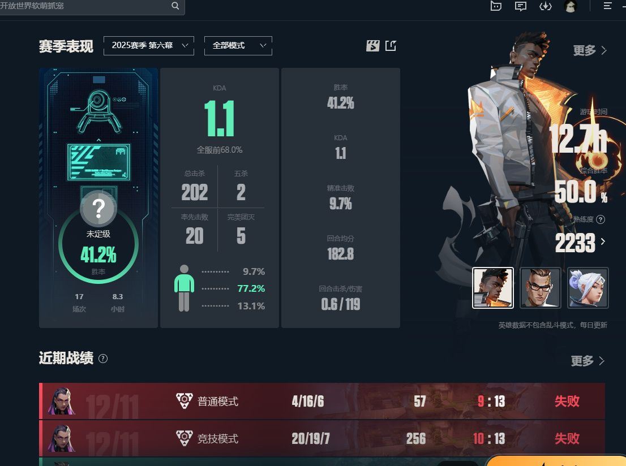The height and width of the screenshot is (466, 626).
Task: Select the white-haired Jett hero thumbnail
Action: click(588, 288)
